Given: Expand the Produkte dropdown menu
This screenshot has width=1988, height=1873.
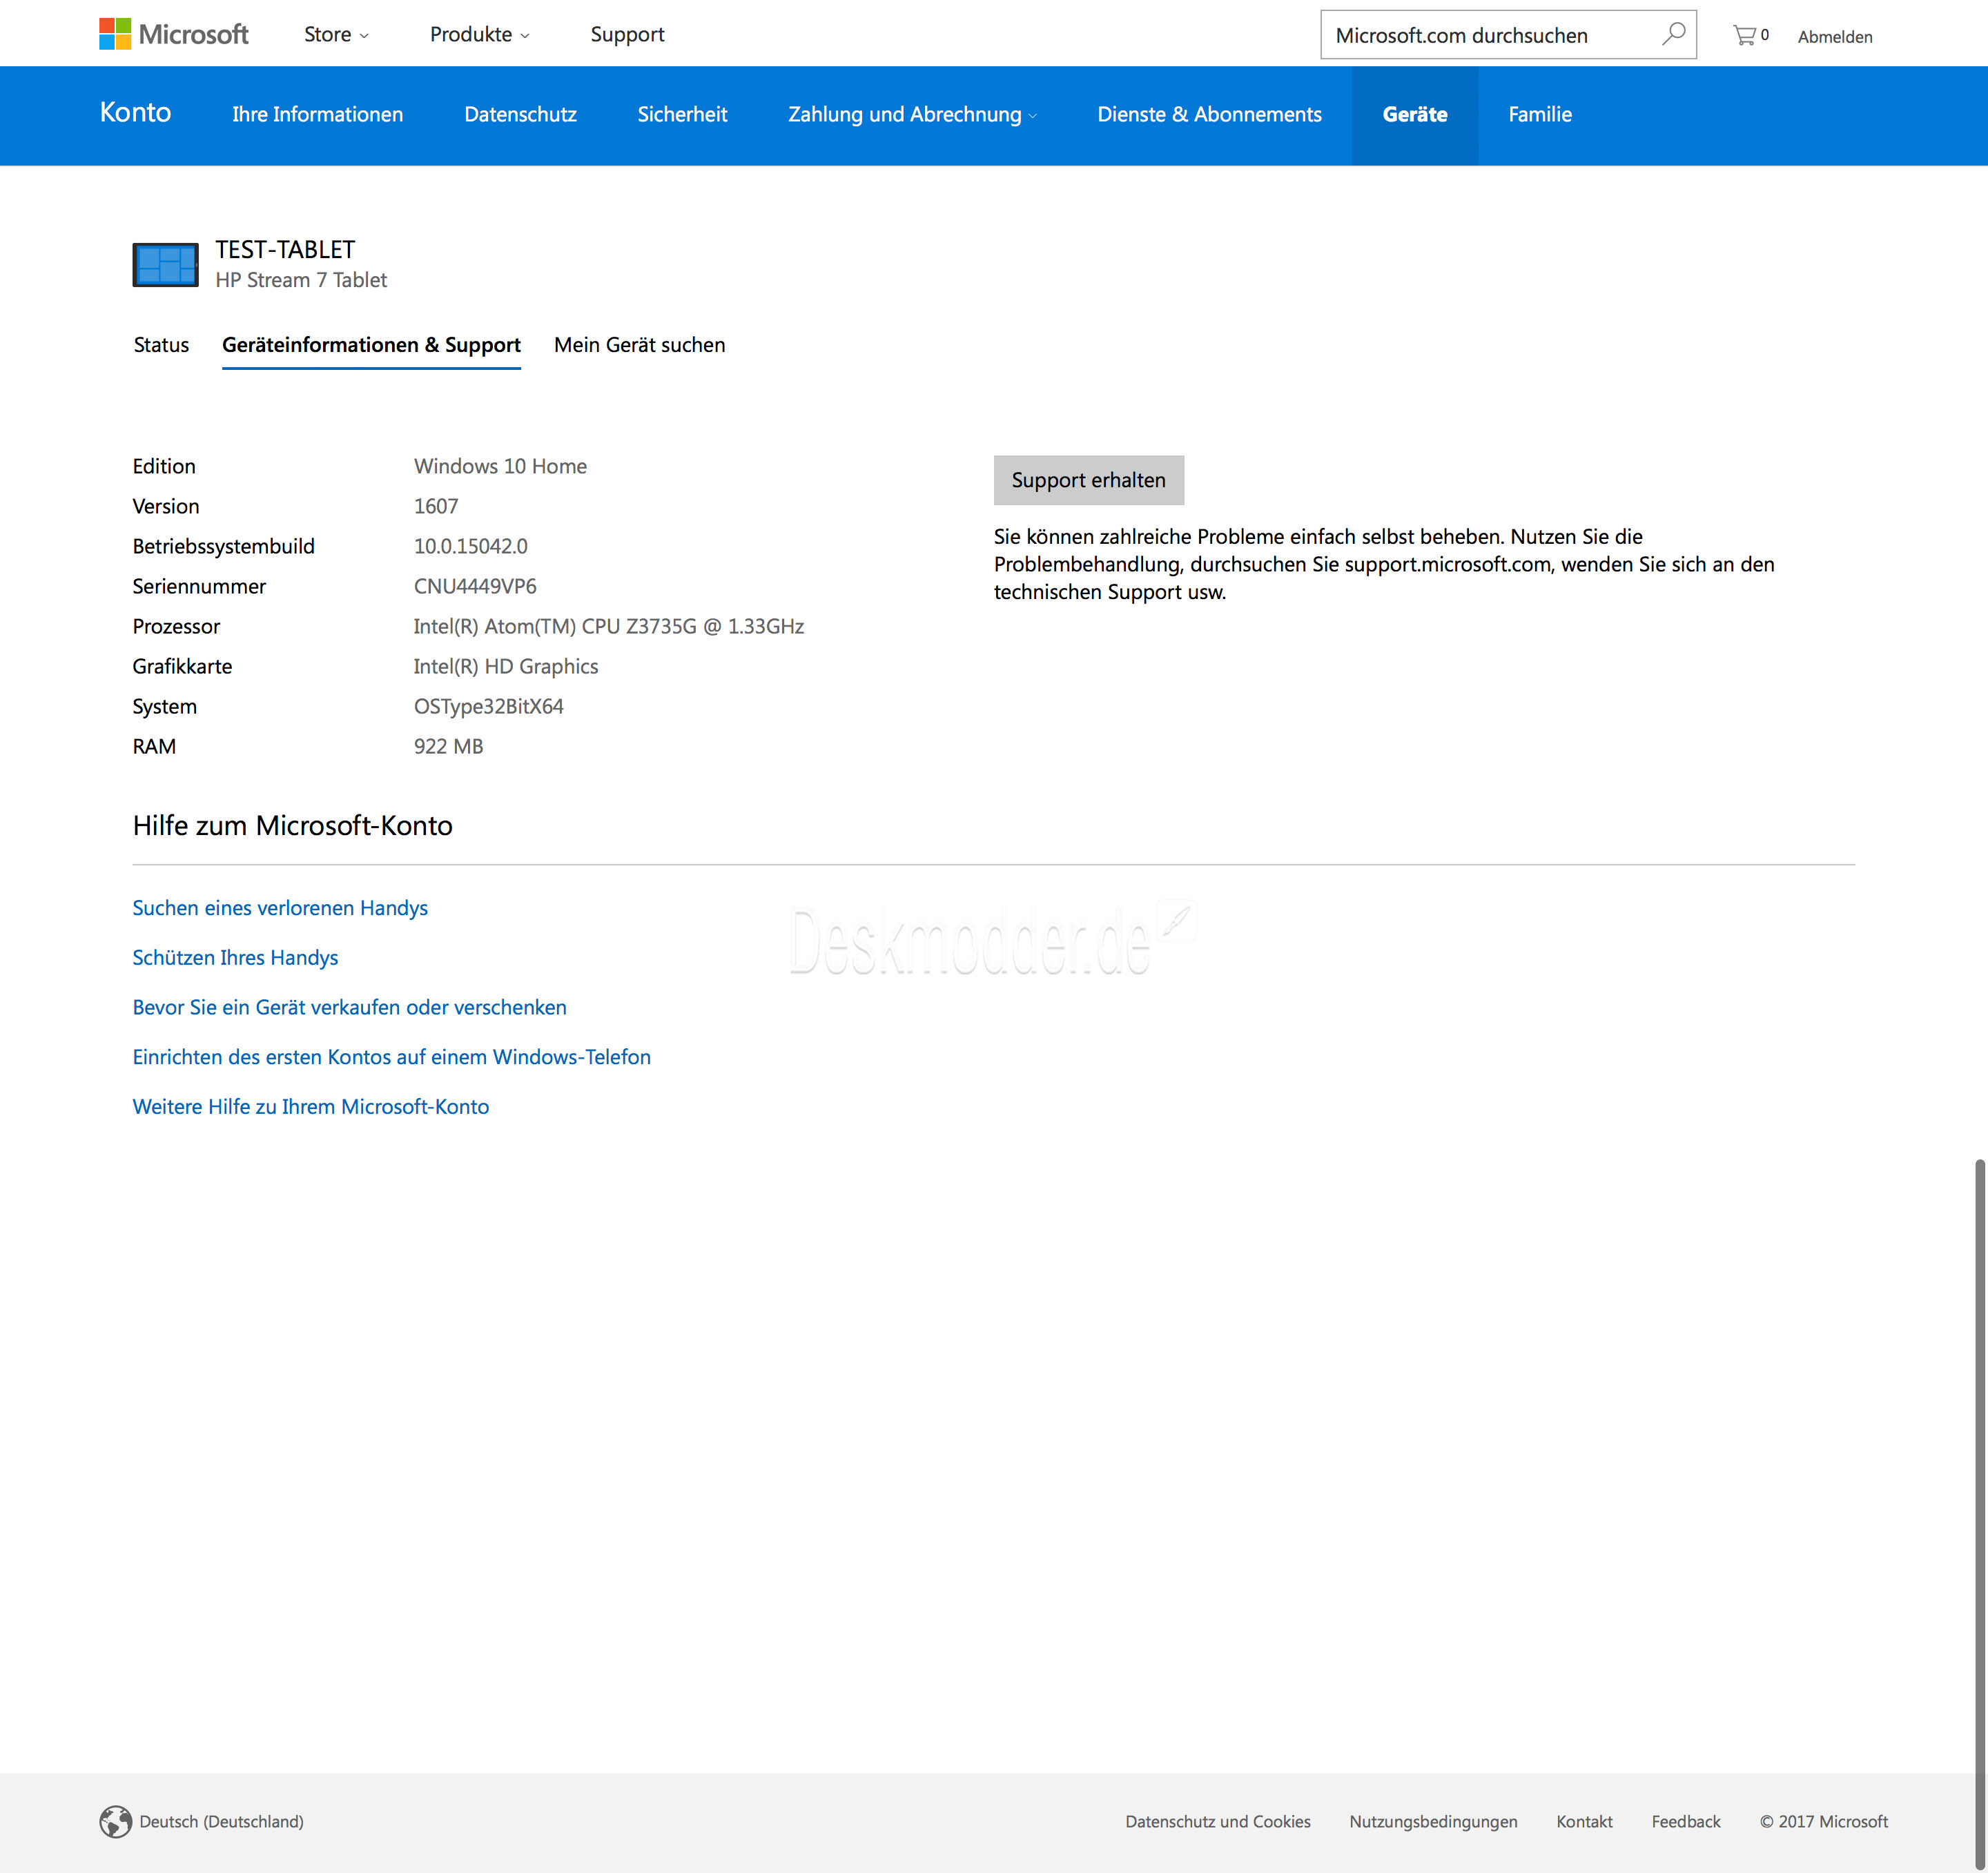Looking at the screenshot, I should [x=480, y=35].
